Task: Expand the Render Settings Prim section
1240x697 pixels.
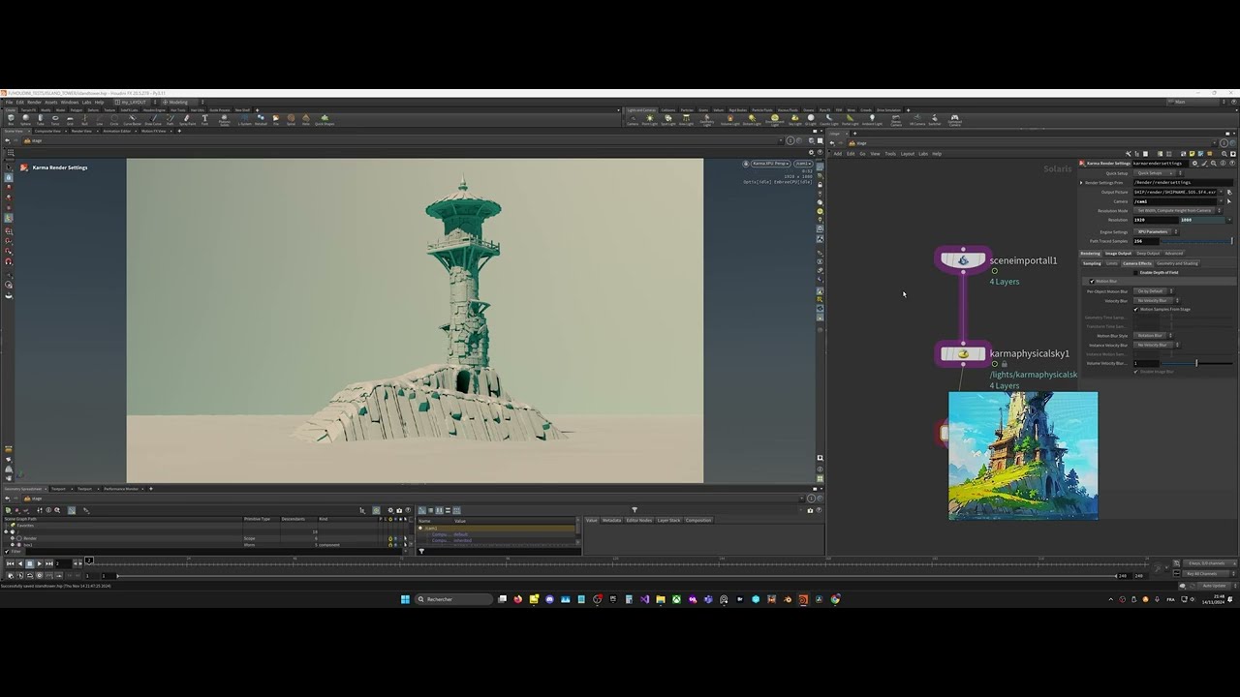Action: pyautogui.click(x=1081, y=183)
